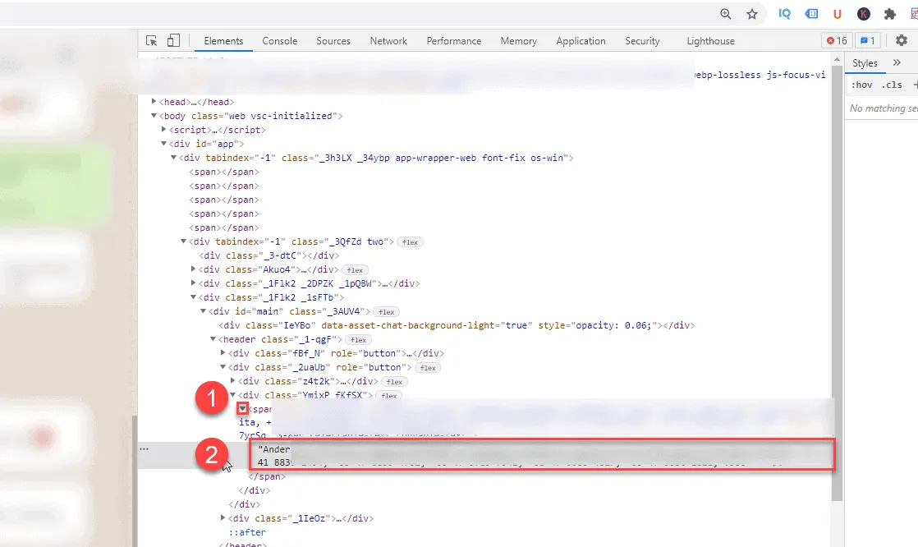Select the IeYBo chat background div

click(457, 325)
